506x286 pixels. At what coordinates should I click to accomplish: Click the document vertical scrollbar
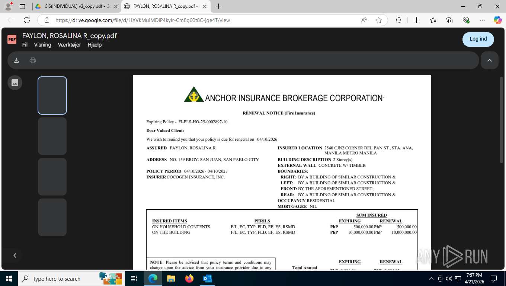501,119
